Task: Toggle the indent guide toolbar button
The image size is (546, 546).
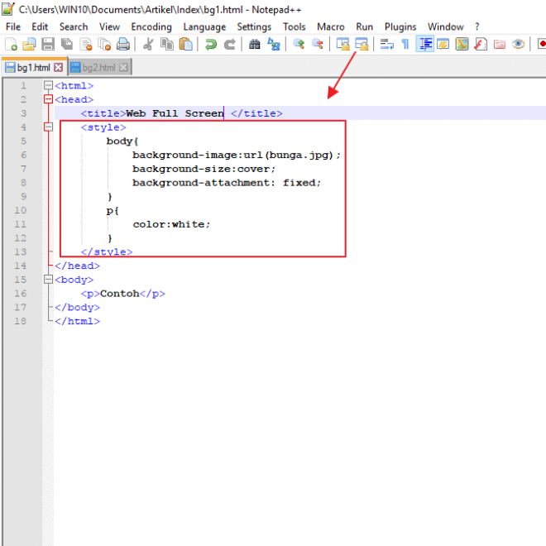Action: (425, 45)
